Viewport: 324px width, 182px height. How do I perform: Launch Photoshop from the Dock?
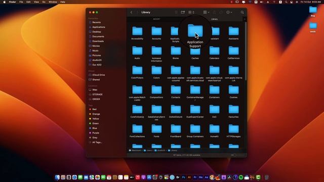click(x=183, y=177)
